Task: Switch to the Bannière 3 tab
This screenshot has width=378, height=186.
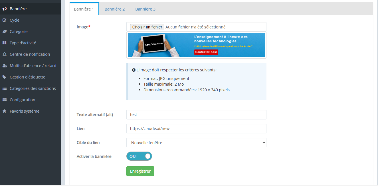Action: click(x=145, y=9)
